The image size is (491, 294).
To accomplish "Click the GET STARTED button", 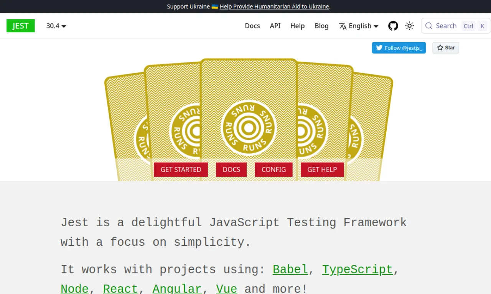I will [181, 170].
